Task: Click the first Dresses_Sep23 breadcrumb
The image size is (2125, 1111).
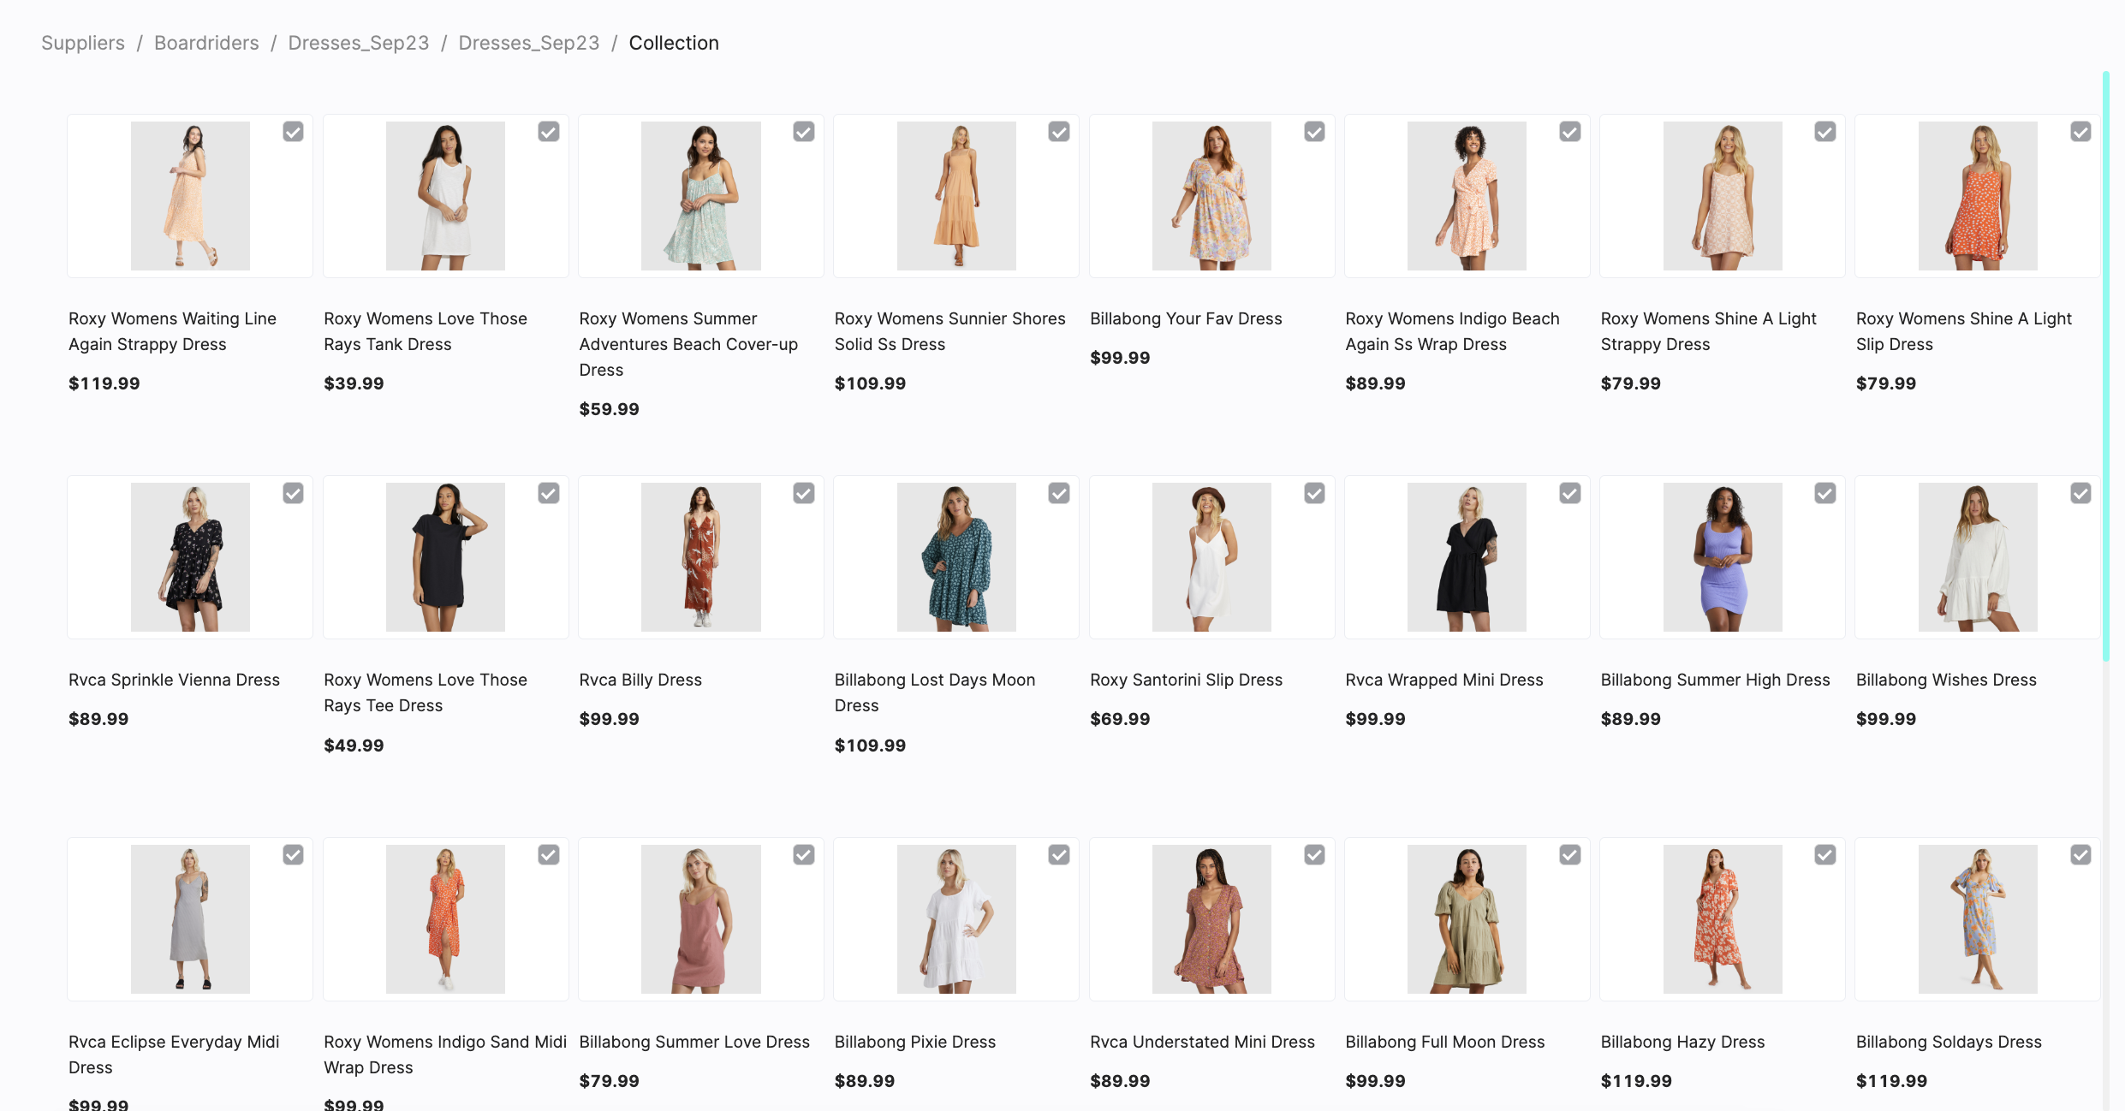Action: click(x=358, y=43)
